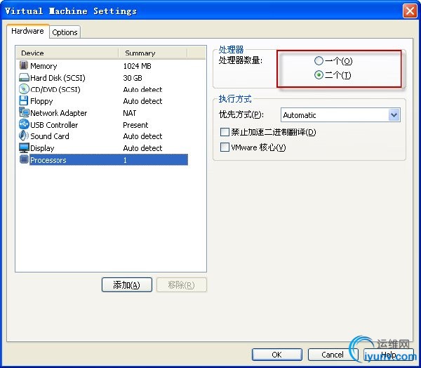Screen dimensions: 421x368
Task: Click the Network Adapter icon
Action: pos(24,112)
